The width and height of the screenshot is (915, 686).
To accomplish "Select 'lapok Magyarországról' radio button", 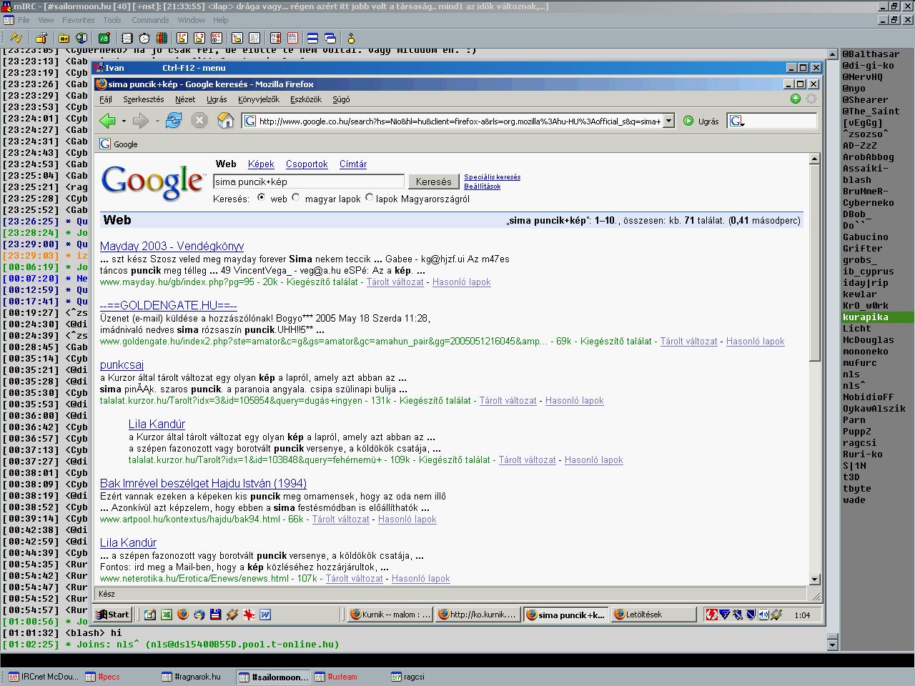I will click(369, 197).
